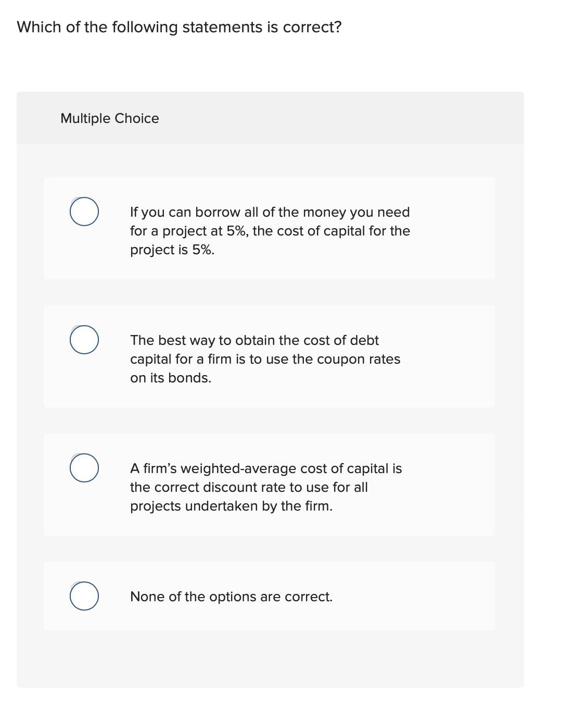Choose the first answer option card
This screenshot has height=719, width=561.
(269, 228)
